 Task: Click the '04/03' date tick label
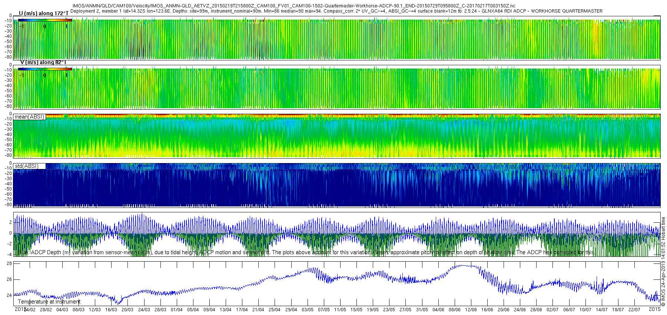[x=62, y=310]
